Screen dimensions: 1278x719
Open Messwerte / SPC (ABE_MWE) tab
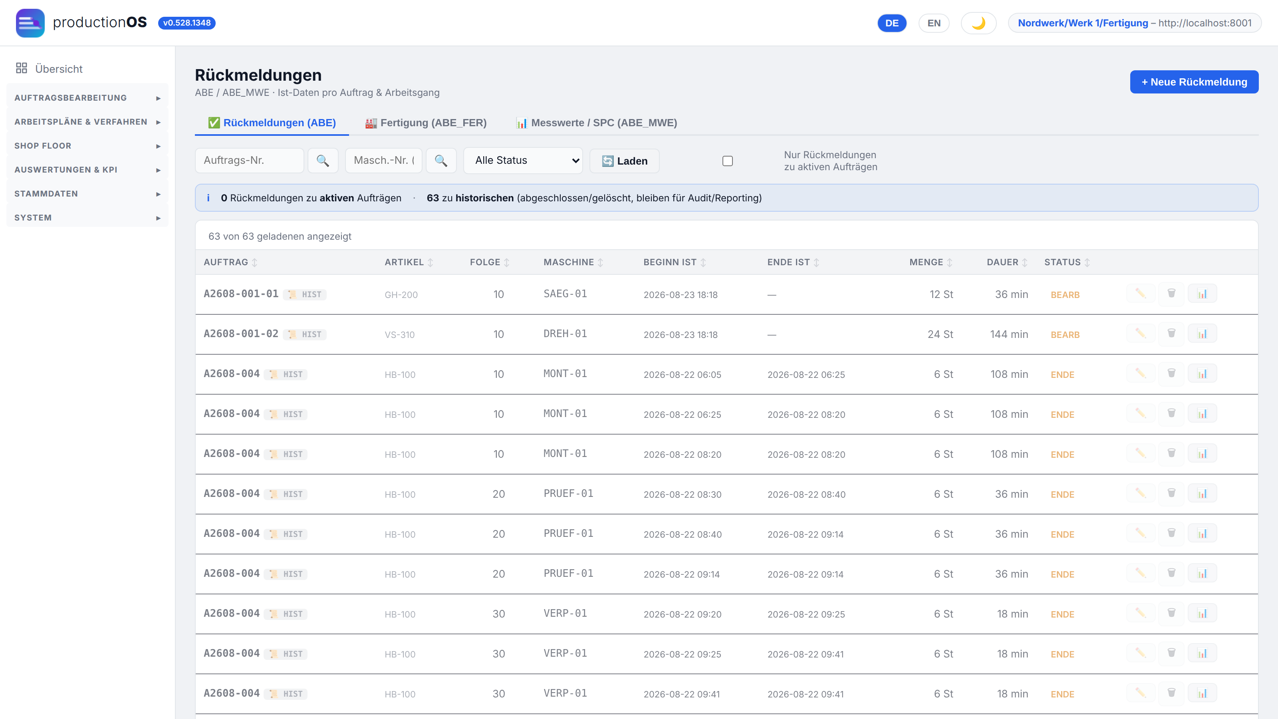click(596, 123)
